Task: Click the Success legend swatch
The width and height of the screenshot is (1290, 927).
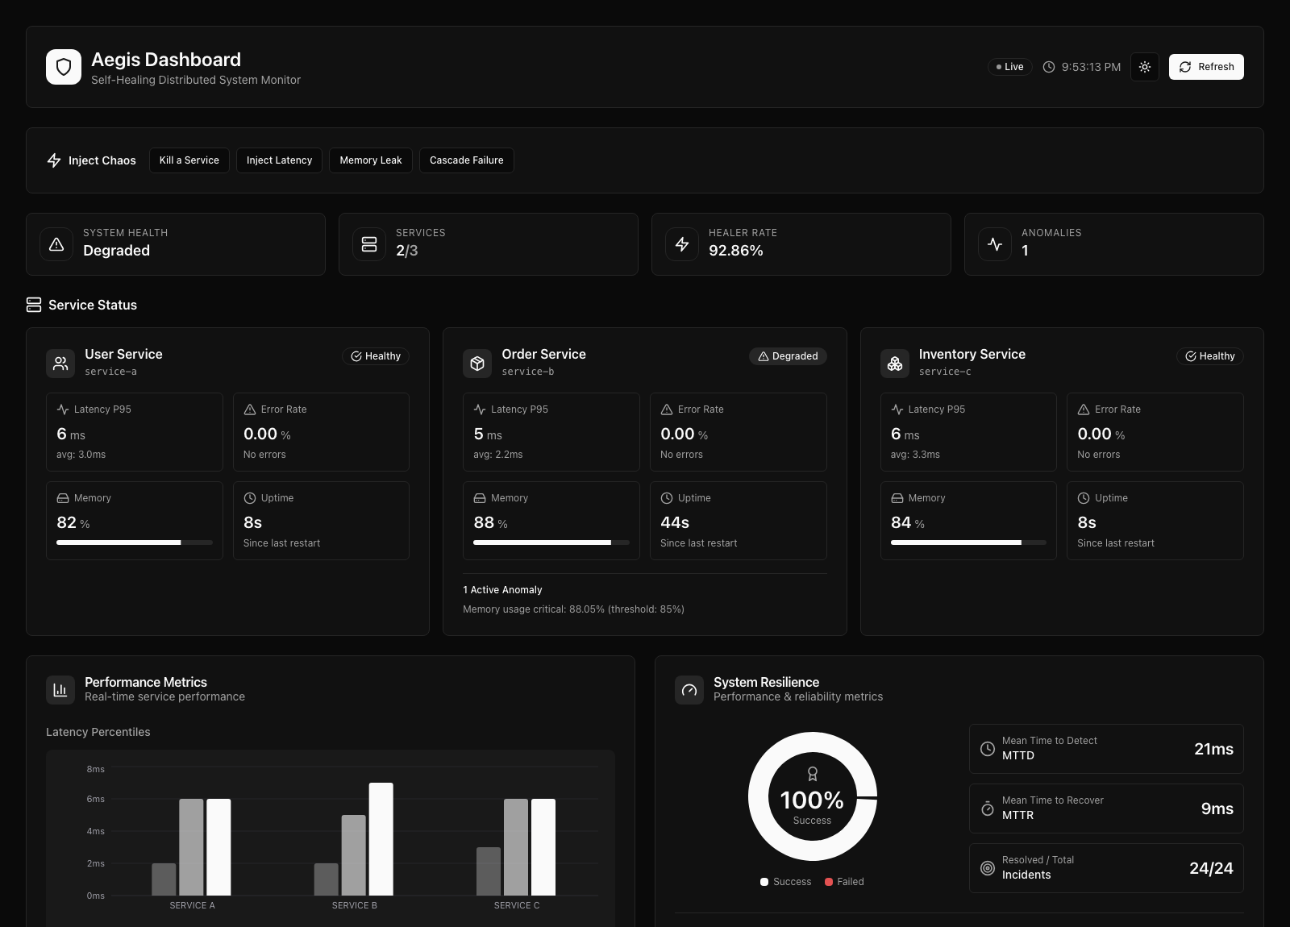Action: pyautogui.click(x=764, y=882)
